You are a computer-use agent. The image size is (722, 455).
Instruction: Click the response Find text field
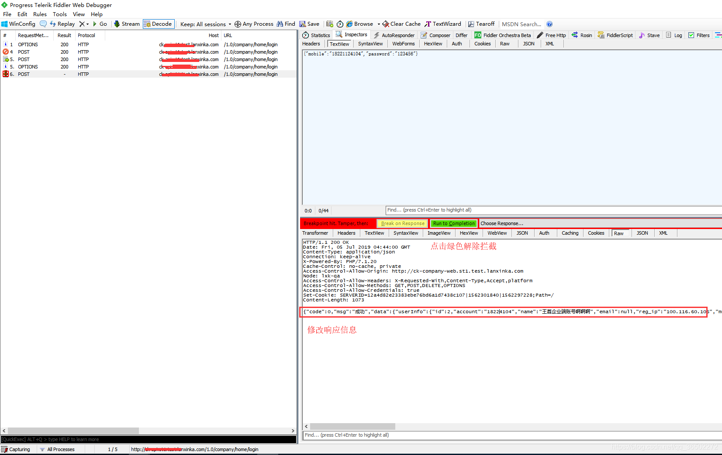click(x=512, y=435)
